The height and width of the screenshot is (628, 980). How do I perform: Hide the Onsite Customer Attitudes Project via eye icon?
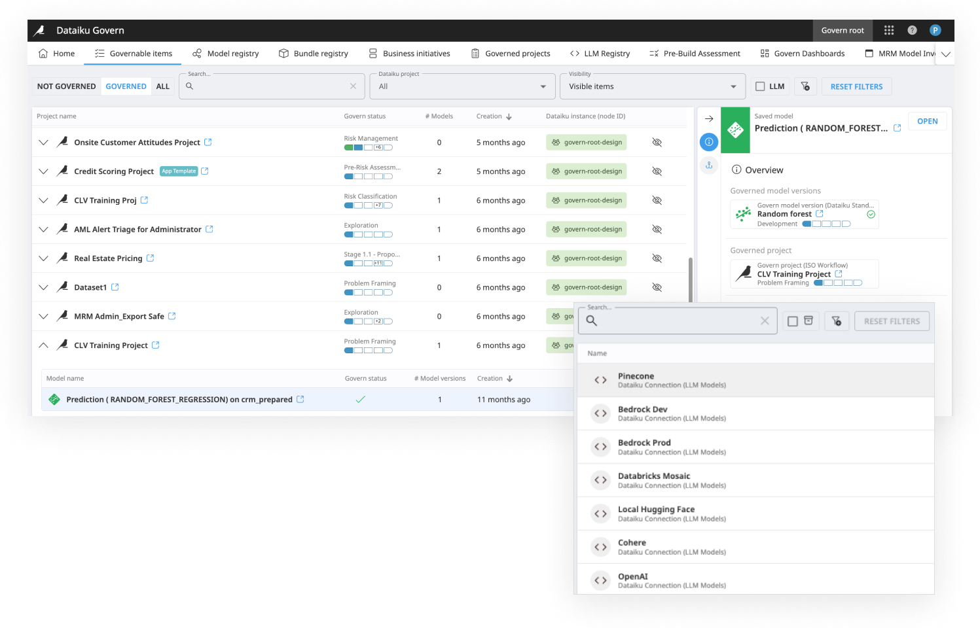(657, 142)
